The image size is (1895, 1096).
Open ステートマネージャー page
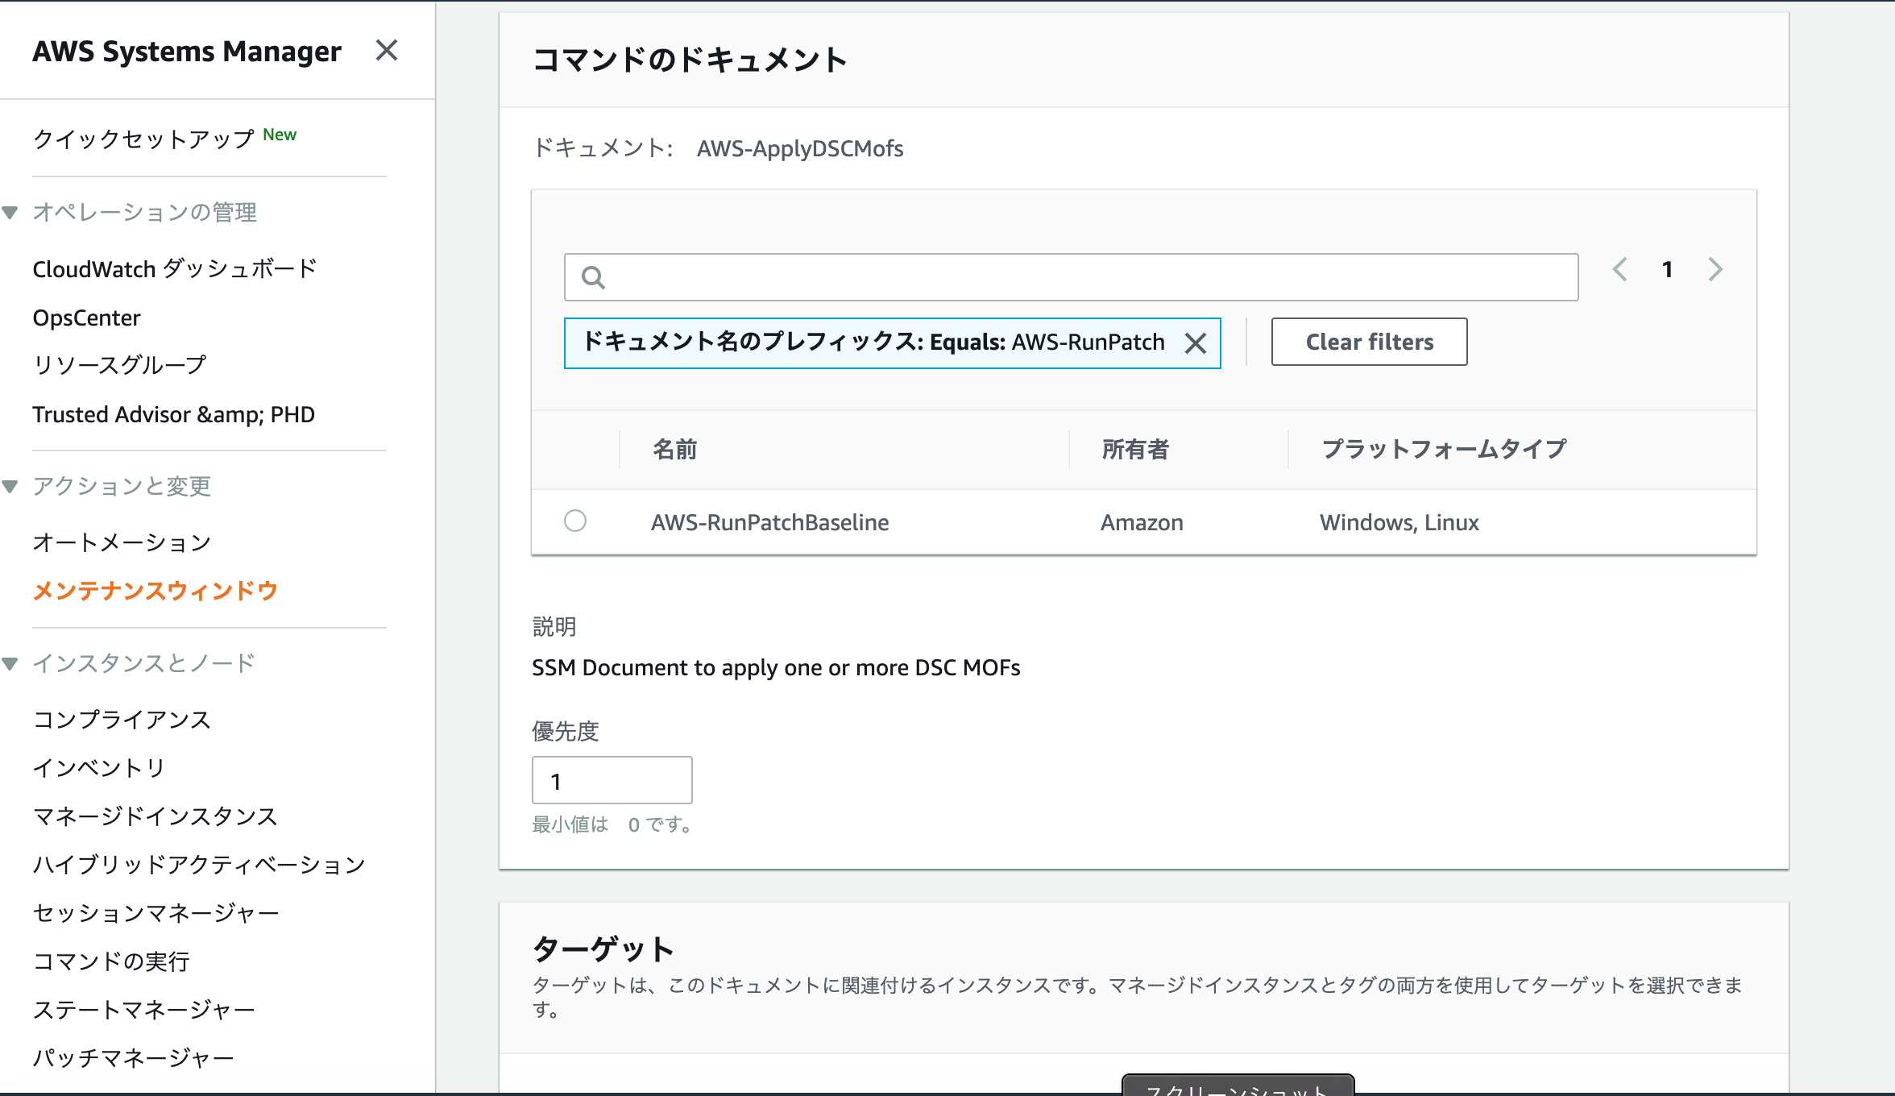click(143, 1010)
